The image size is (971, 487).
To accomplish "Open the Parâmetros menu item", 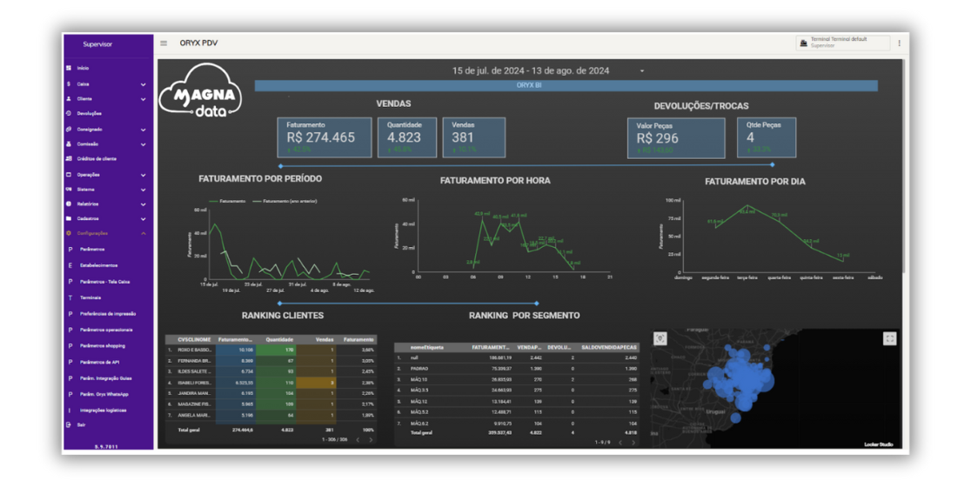I will pyautogui.click(x=92, y=250).
